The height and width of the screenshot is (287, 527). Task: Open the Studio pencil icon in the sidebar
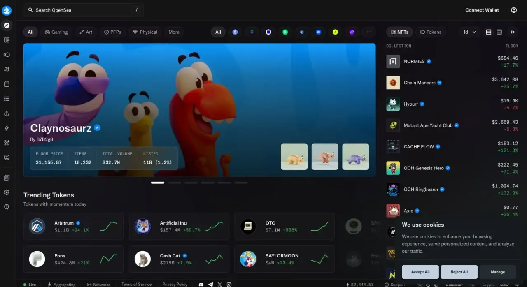click(7, 143)
